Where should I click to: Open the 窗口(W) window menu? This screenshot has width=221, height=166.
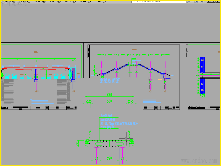tap(85, 1)
